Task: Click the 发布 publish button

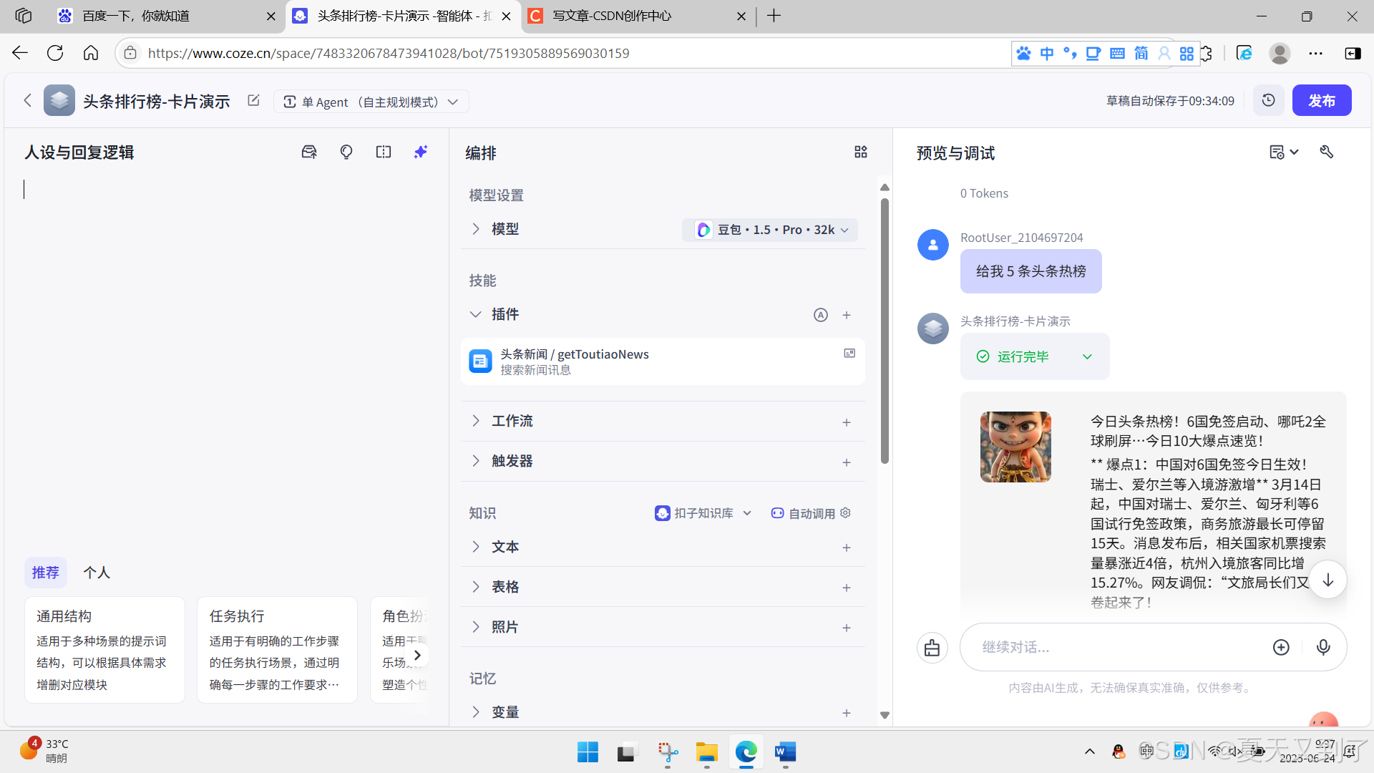Action: coord(1321,100)
